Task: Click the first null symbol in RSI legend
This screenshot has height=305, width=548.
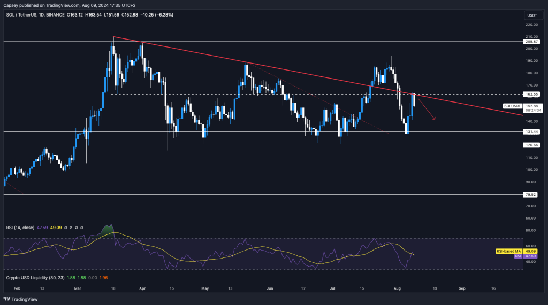Action: coord(64,228)
